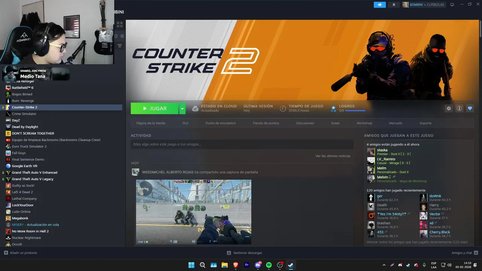The height and width of the screenshot is (271, 482).
Task: Expand the dropdown arrow beside JUGAR
Action: pos(182,108)
